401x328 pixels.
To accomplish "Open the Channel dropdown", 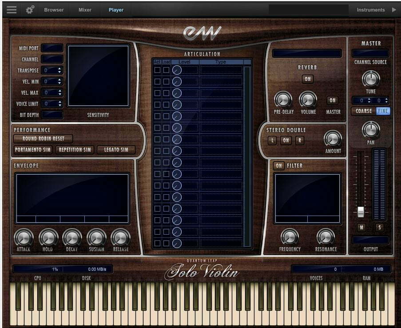I will click(x=52, y=59).
